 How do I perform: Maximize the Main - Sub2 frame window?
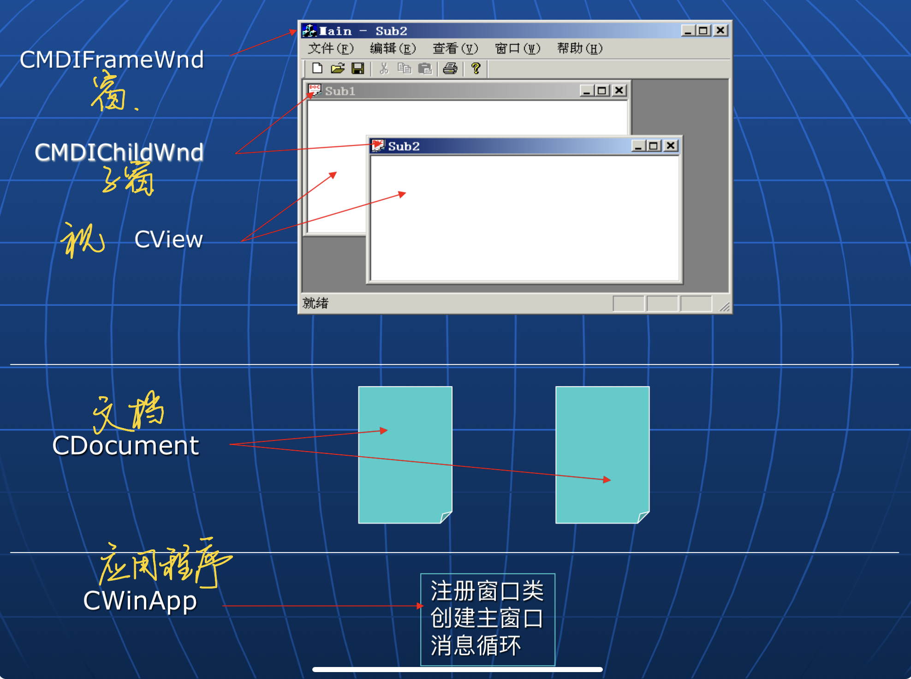(703, 31)
